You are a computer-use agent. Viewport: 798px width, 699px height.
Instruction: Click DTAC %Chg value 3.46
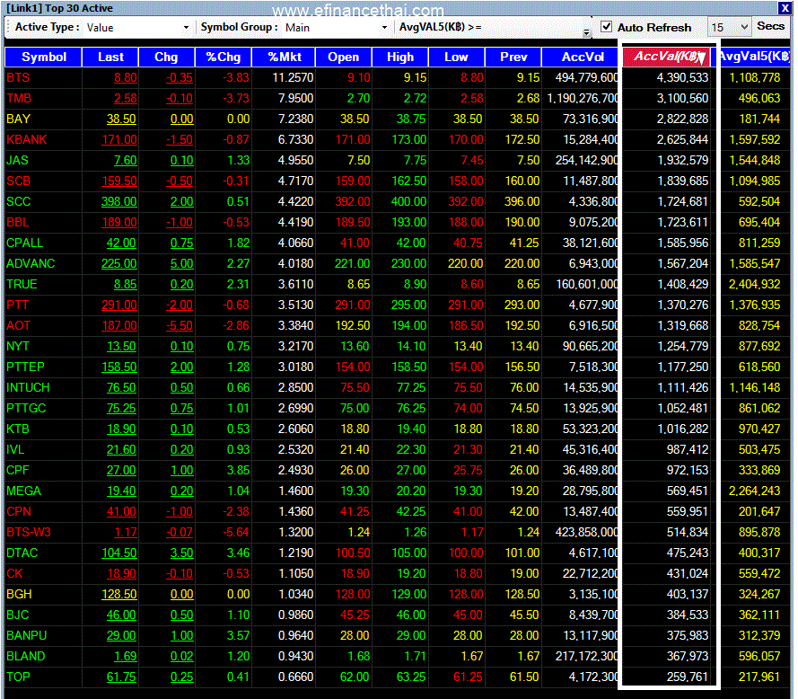click(238, 553)
